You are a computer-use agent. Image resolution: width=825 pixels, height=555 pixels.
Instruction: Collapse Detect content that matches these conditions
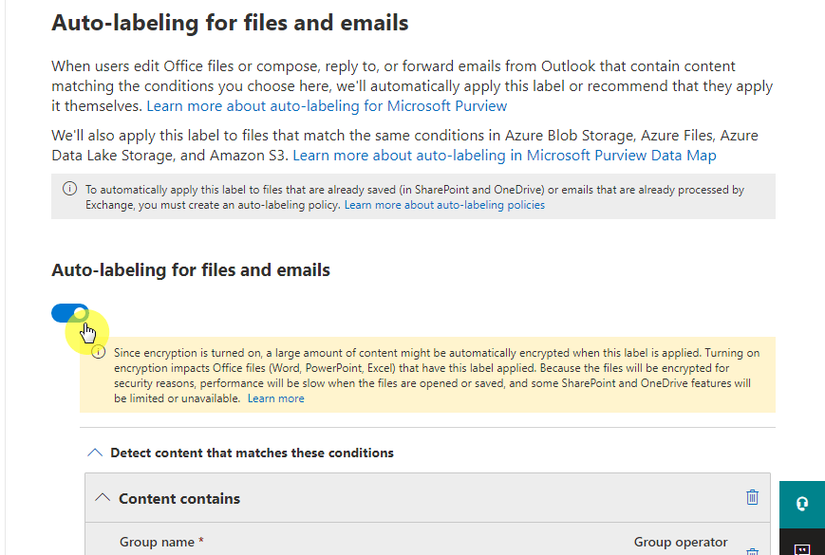point(95,453)
